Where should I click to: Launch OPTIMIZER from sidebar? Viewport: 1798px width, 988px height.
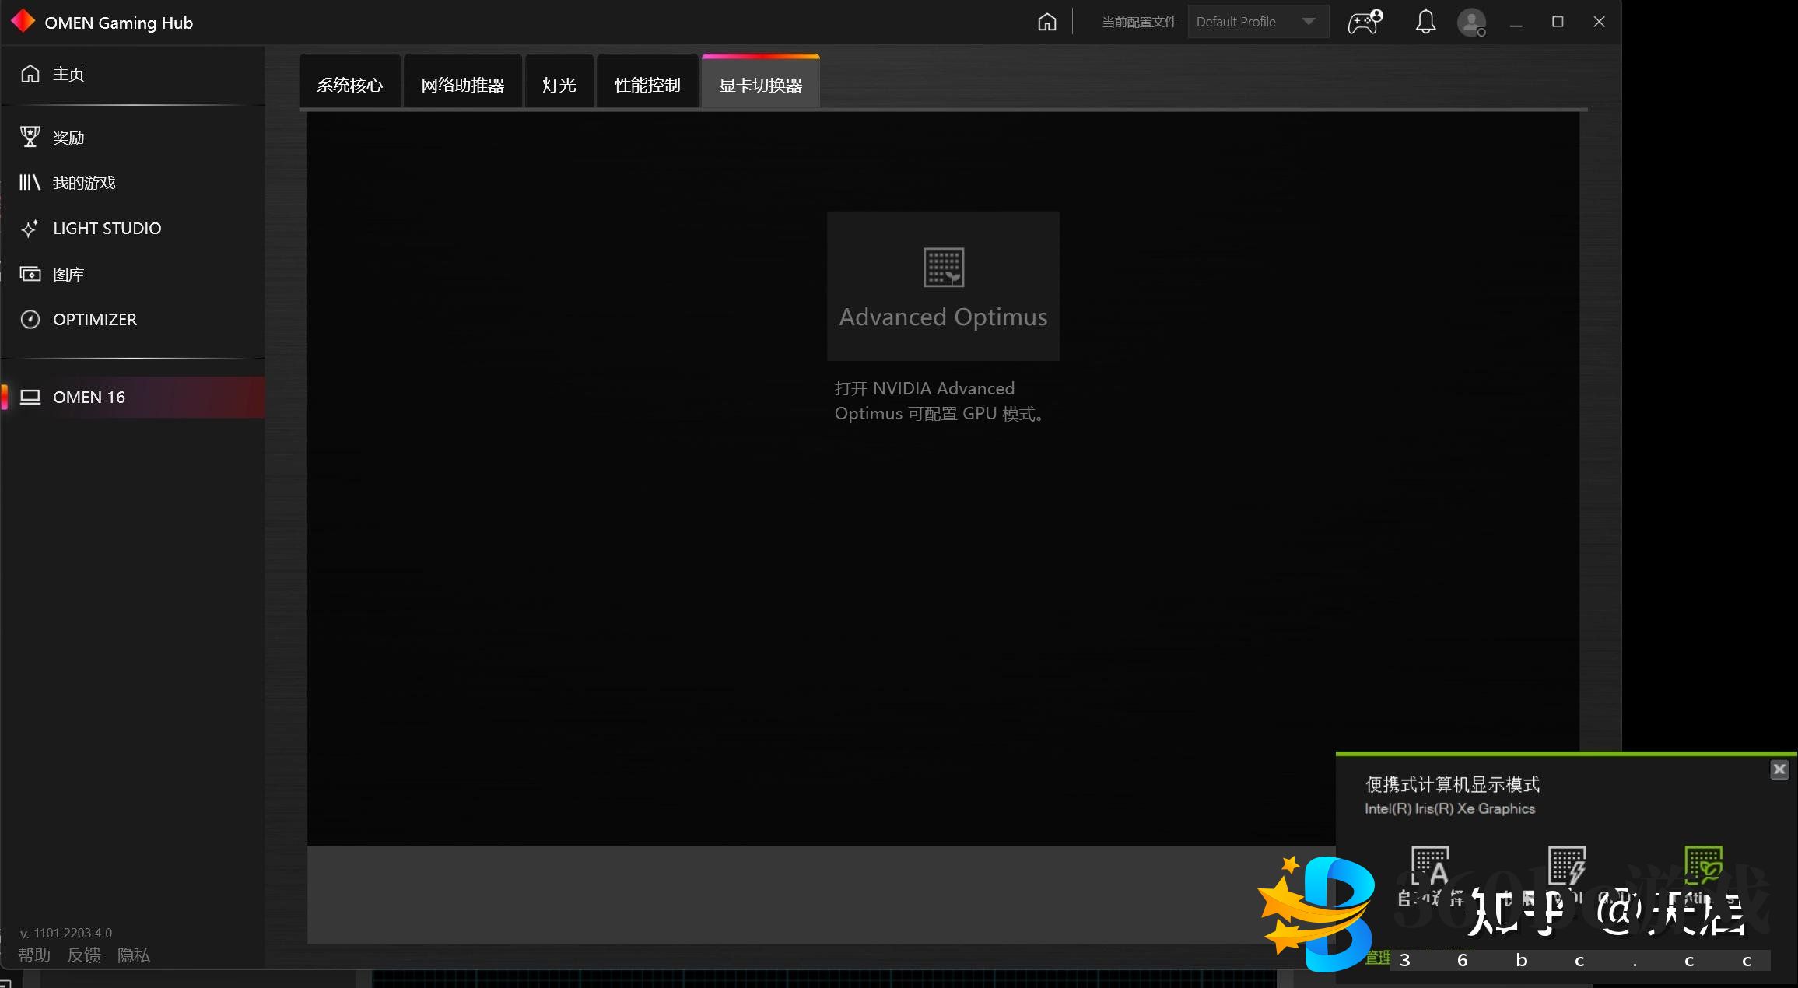coord(94,320)
